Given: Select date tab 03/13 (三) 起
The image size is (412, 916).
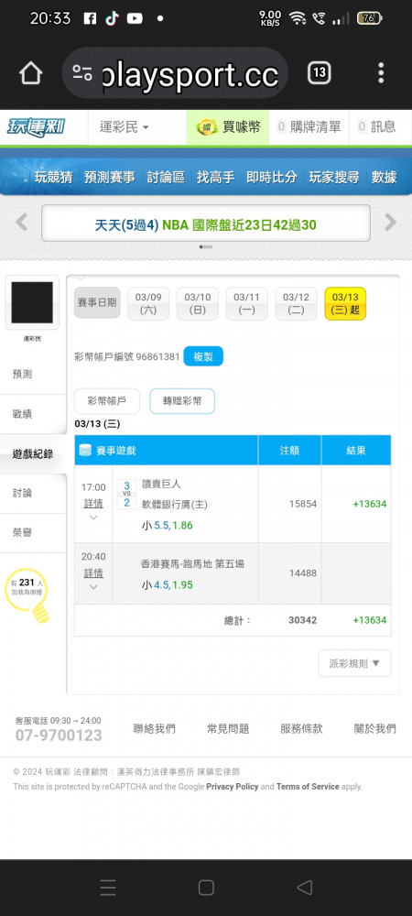Looking at the screenshot, I should tap(345, 303).
